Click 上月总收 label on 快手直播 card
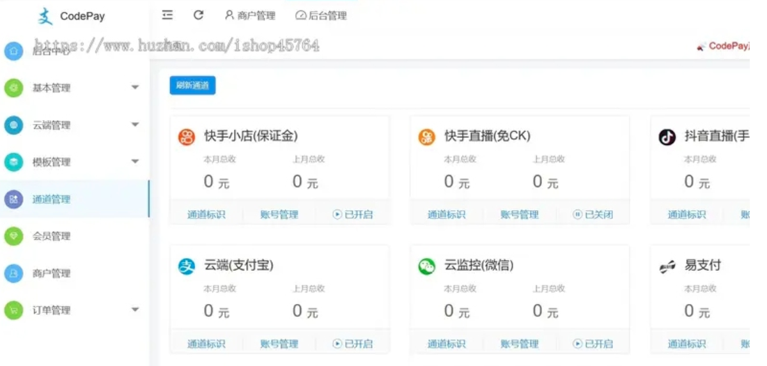This screenshot has height=366, width=767. pyautogui.click(x=549, y=160)
